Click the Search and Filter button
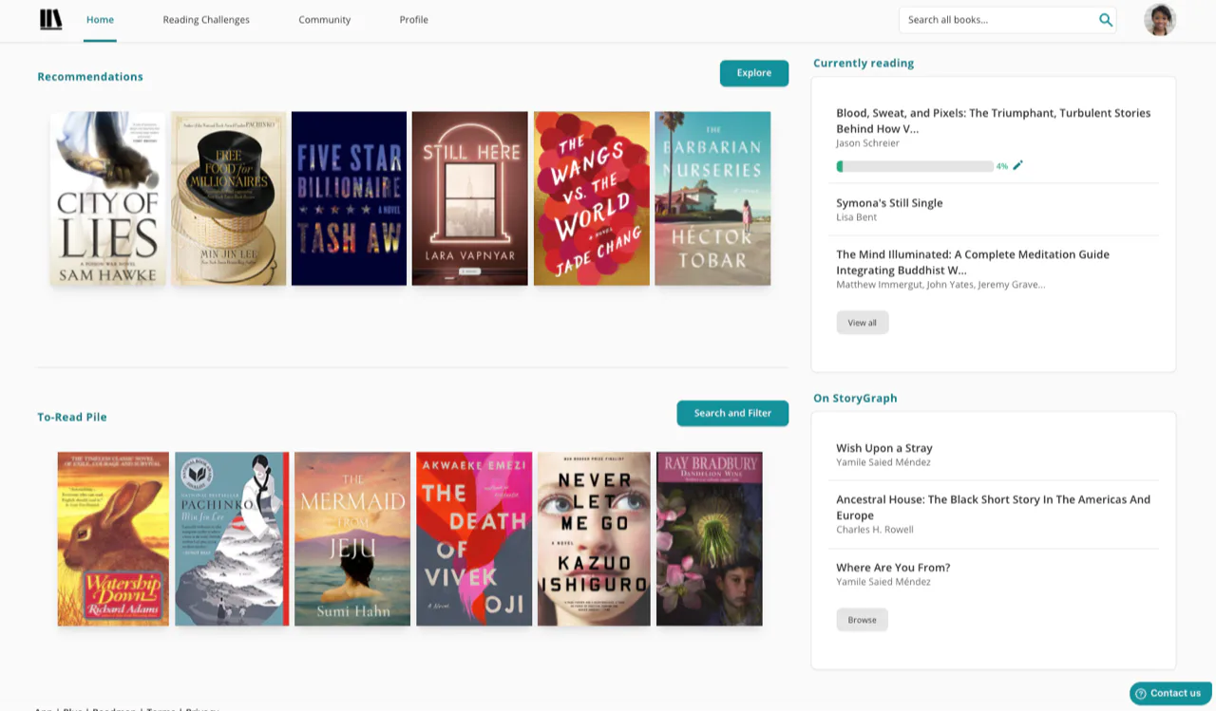 [x=732, y=413]
